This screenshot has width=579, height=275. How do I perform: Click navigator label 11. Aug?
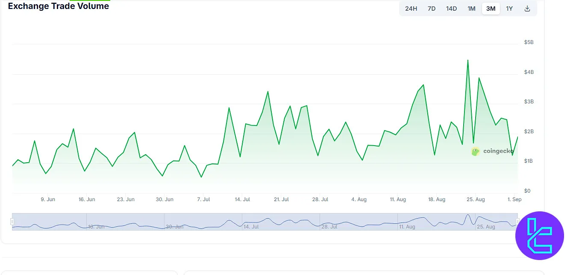407,227
